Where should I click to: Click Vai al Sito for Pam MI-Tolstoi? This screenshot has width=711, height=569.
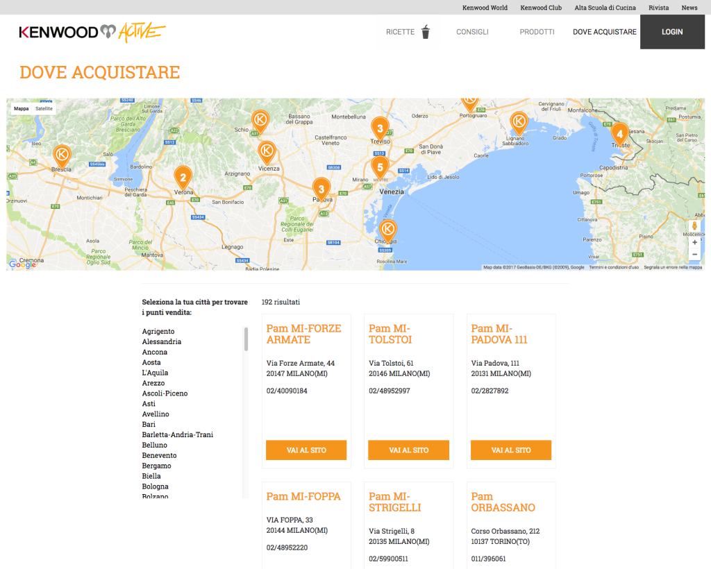tap(408, 450)
